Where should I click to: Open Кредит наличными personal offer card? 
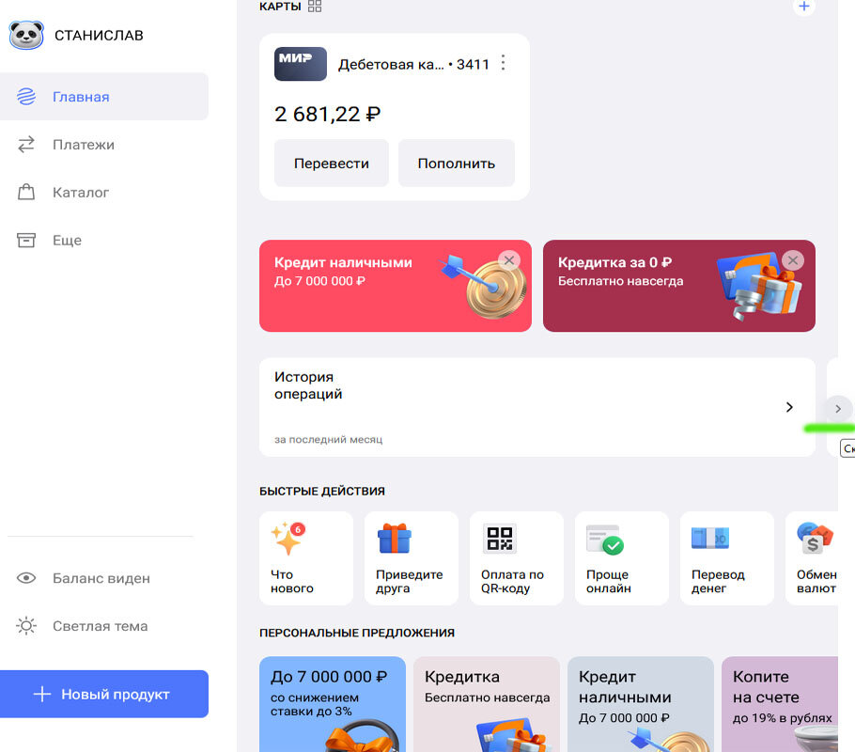[x=641, y=704]
